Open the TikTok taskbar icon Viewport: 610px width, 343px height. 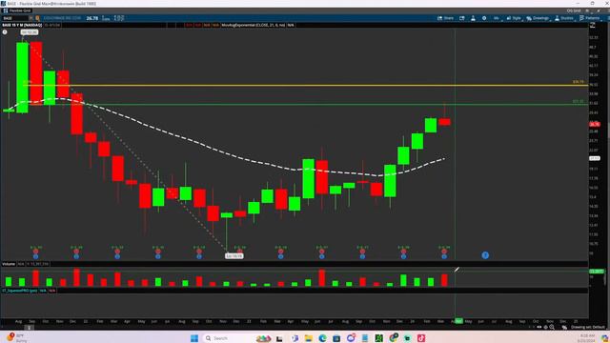point(421,338)
